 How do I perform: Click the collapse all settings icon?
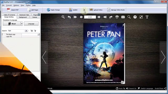coord(35,31)
